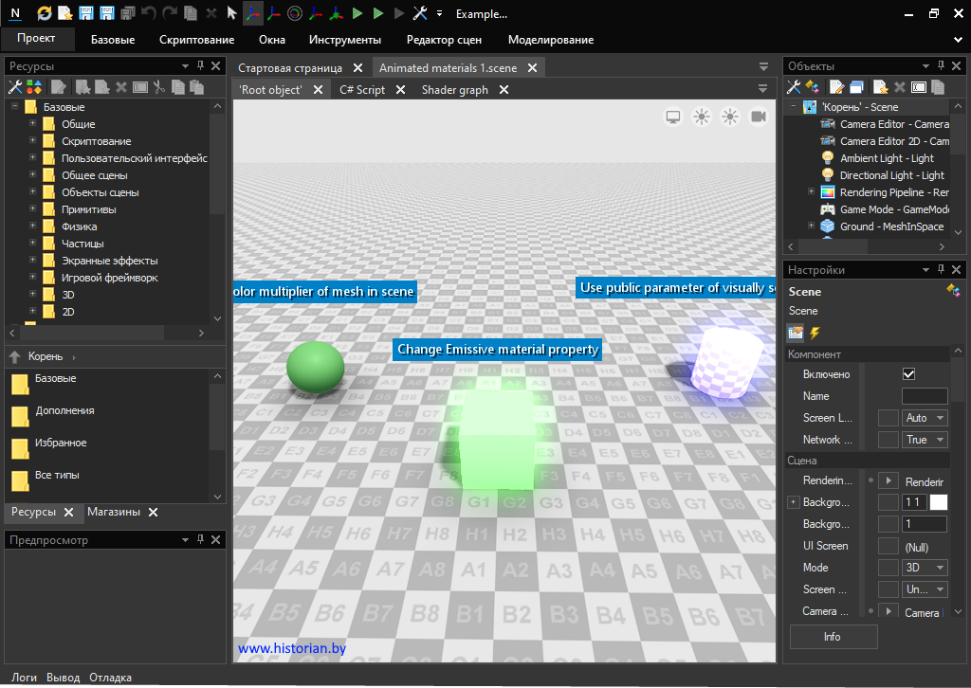
Task: Expand the Физика folder in resources
Action: [32, 226]
